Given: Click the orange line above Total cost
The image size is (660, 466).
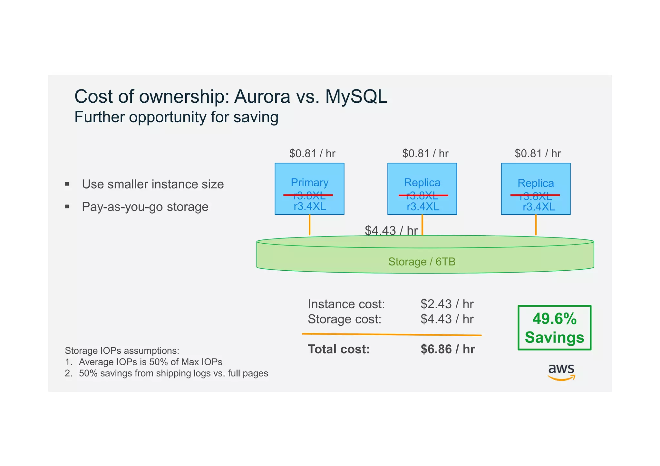Looking at the screenshot, I should click(391, 335).
